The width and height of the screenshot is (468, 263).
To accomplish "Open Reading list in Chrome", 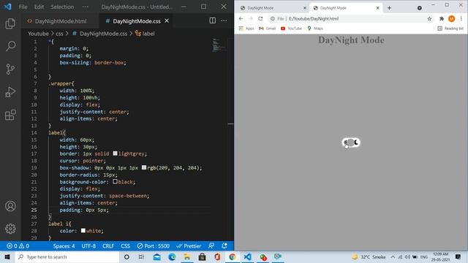I will [x=450, y=28].
